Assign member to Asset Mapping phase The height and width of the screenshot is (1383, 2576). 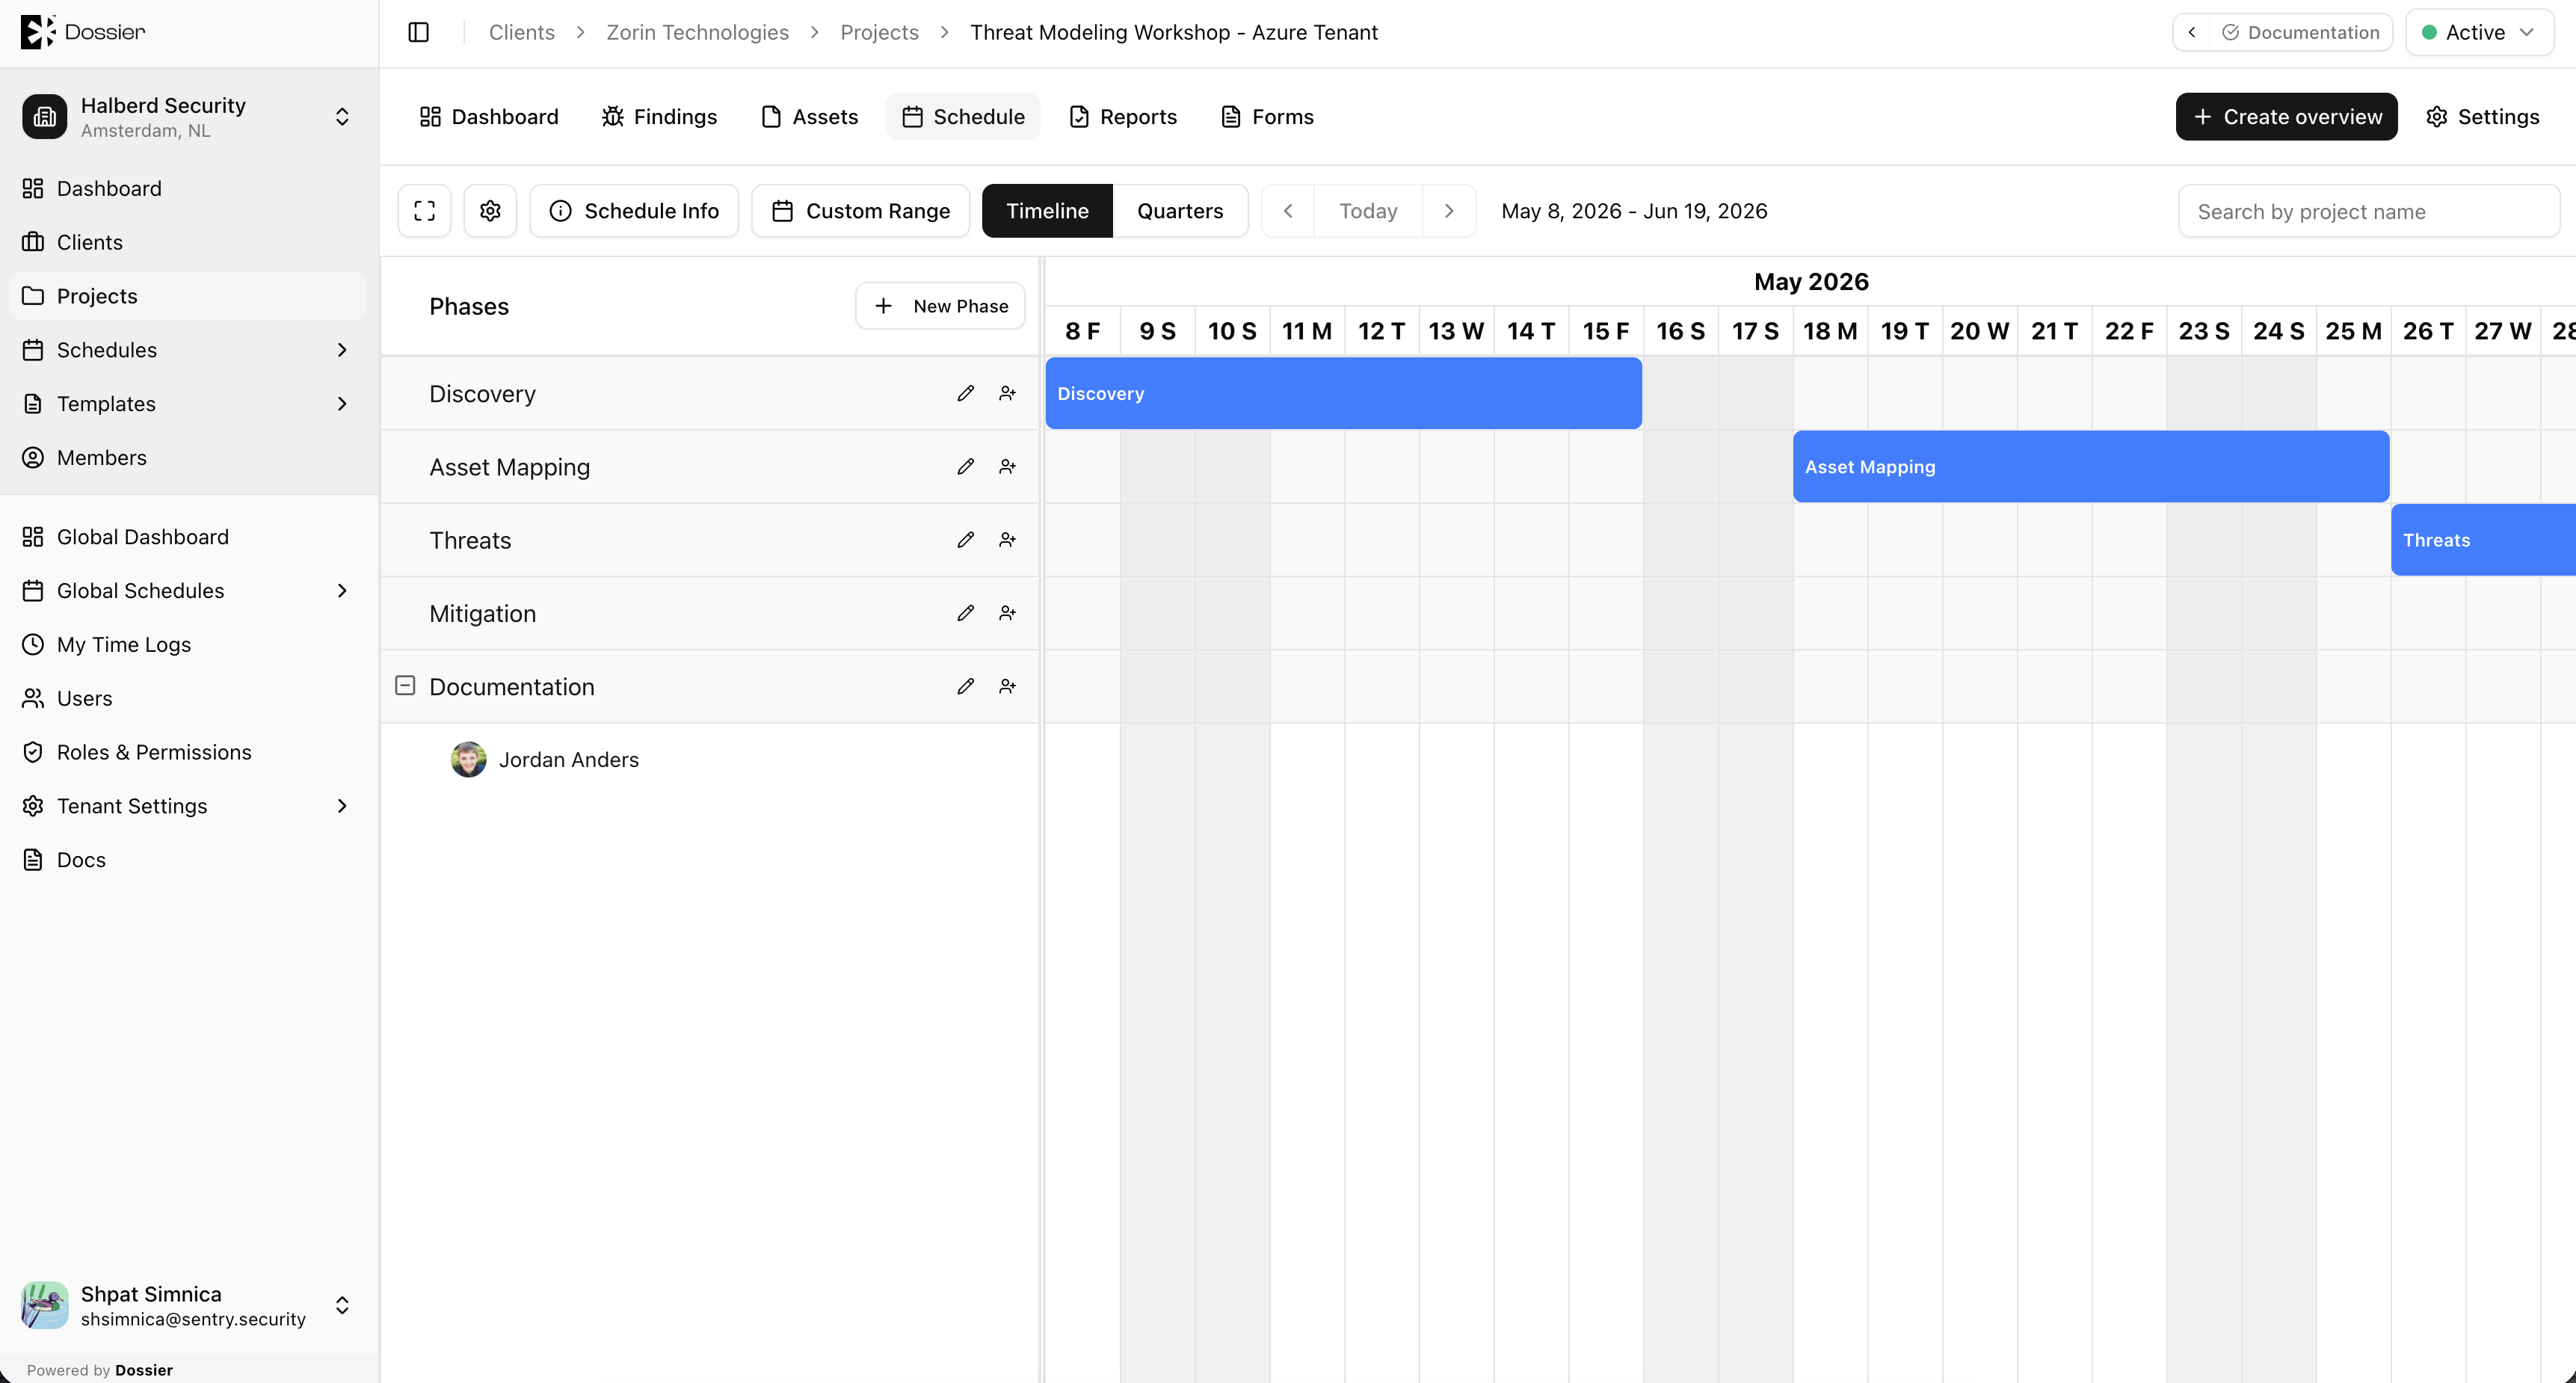pos(1007,466)
